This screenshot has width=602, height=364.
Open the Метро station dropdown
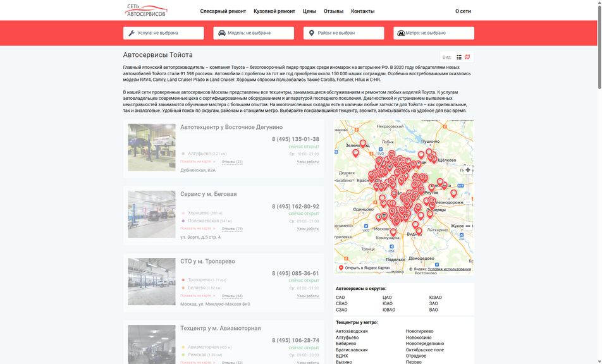point(434,33)
